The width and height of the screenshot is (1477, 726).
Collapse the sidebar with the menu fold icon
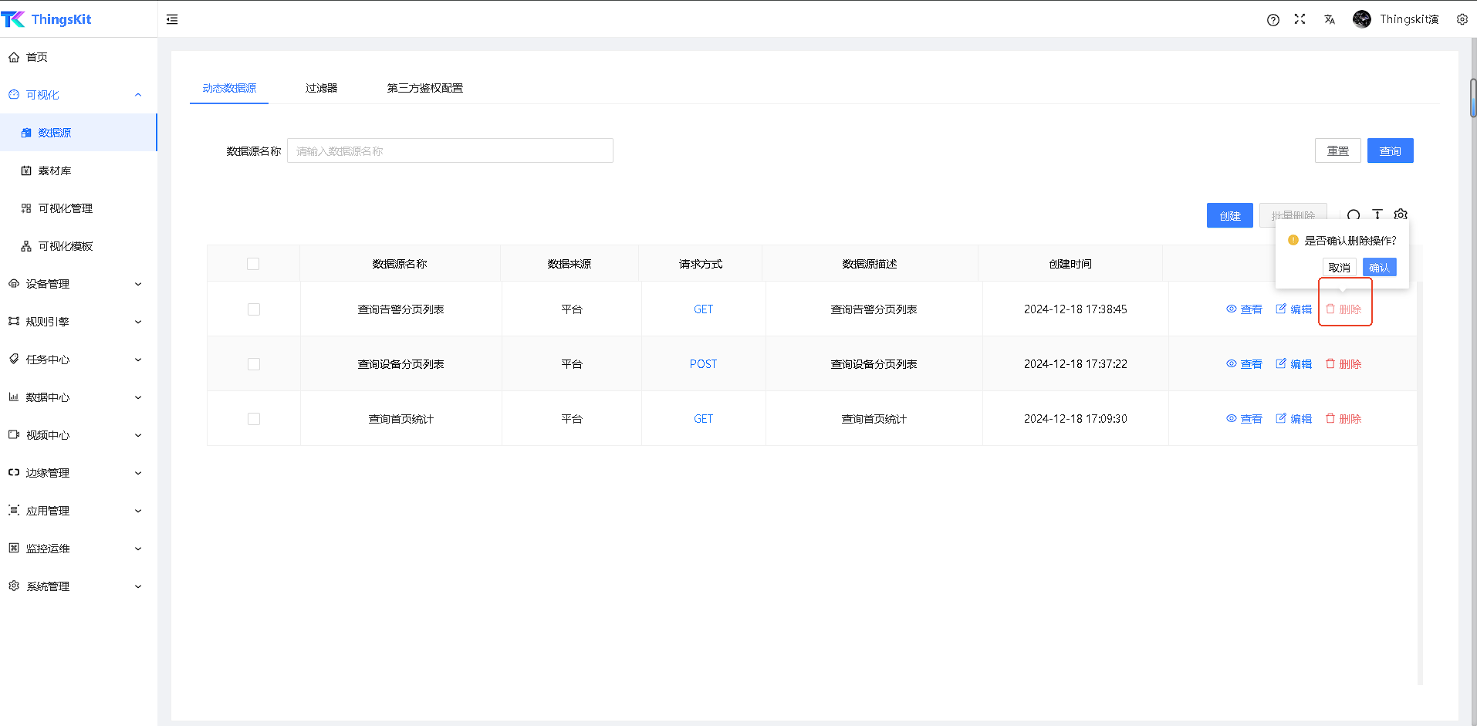[x=172, y=19]
